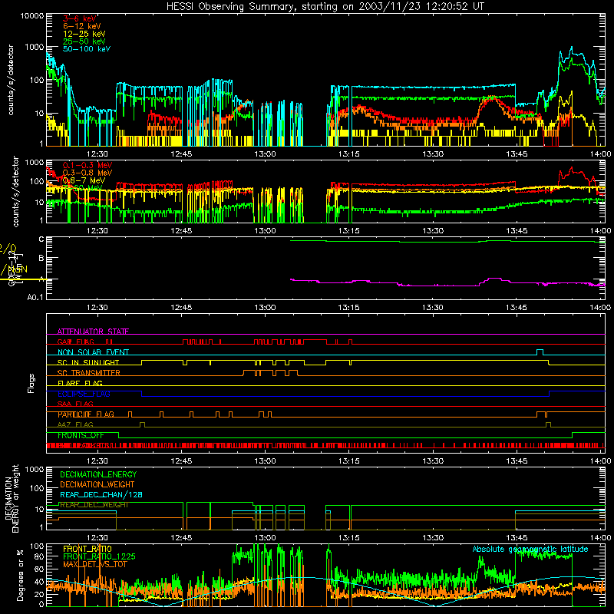Click the '60' tick on the Degrees or % axis
614x614 pixels.
click(x=39, y=569)
